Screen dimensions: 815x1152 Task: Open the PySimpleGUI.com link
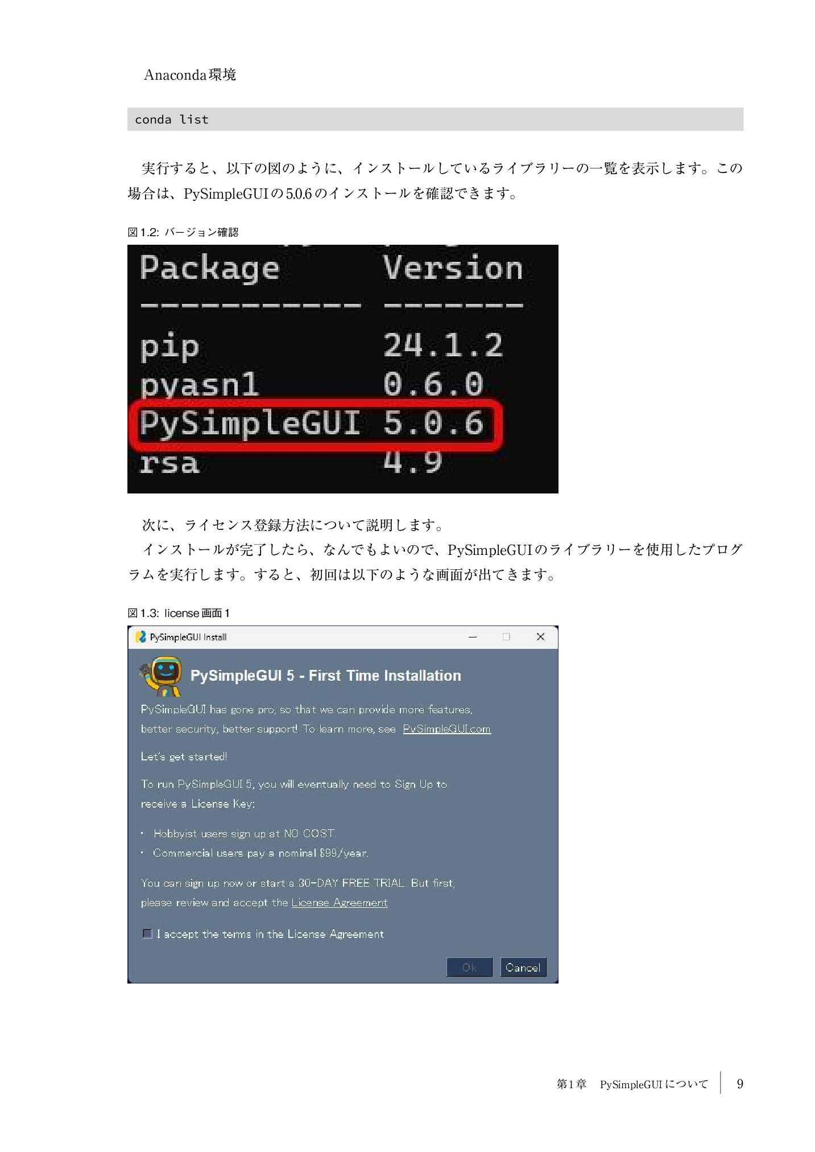coord(446,729)
